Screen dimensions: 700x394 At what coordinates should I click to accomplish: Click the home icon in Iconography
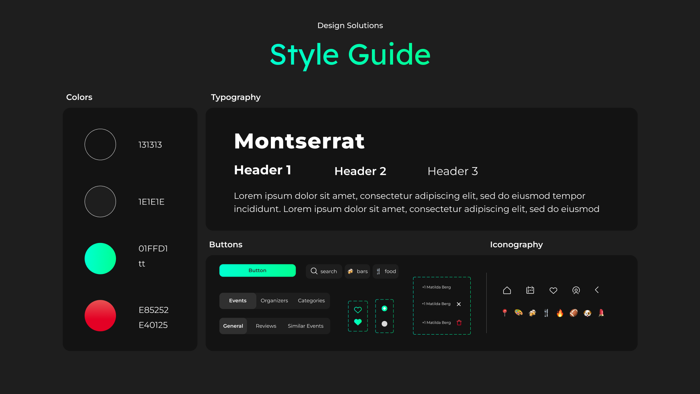pos(507,290)
